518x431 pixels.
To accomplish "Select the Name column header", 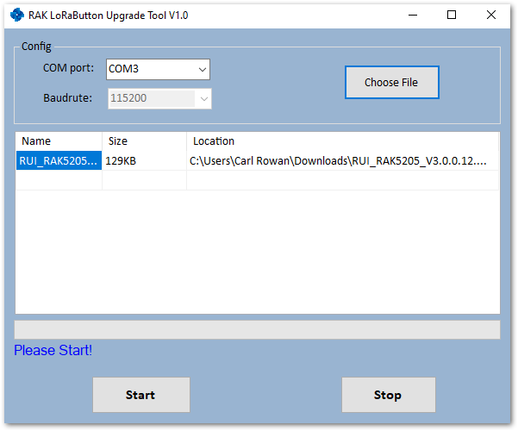I will tap(59, 141).
